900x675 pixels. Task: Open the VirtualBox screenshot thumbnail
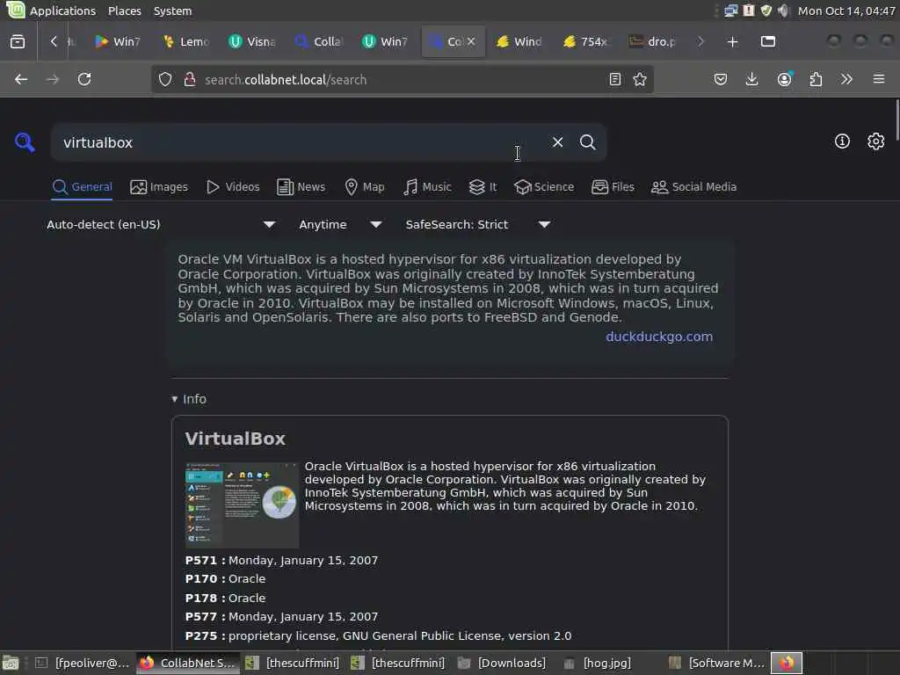coord(242,505)
